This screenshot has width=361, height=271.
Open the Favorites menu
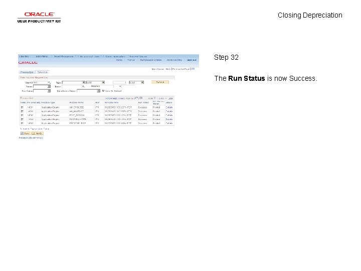pos(24,56)
